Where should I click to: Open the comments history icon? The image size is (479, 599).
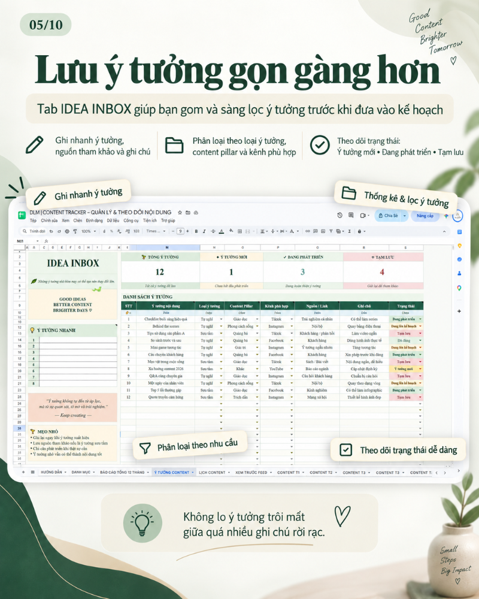(351, 215)
